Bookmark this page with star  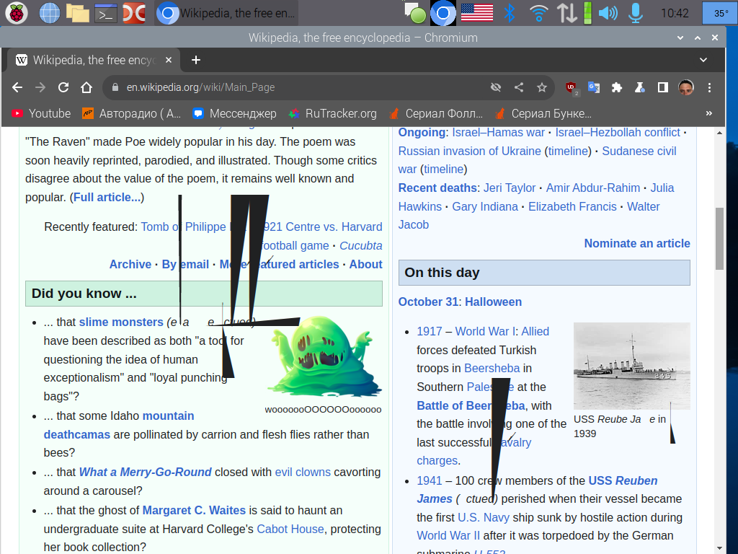tap(542, 87)
